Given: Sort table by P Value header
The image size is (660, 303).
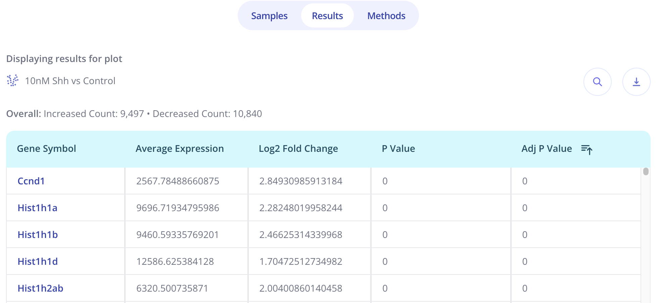Looking at the screenshot, I should [x=398, y=148].
